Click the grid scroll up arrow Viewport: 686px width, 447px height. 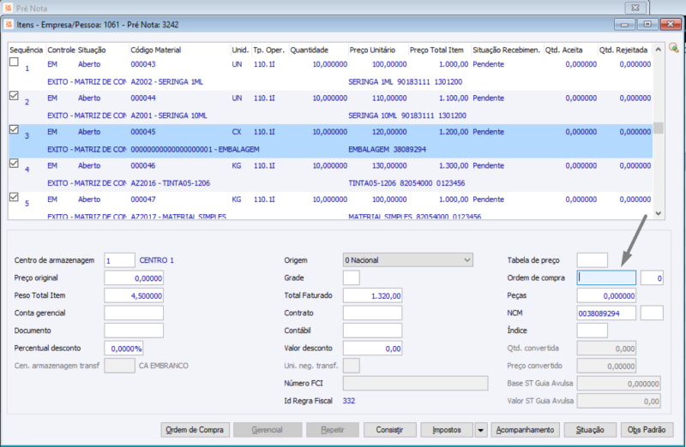pyautogui.click(x=659, y=50)
